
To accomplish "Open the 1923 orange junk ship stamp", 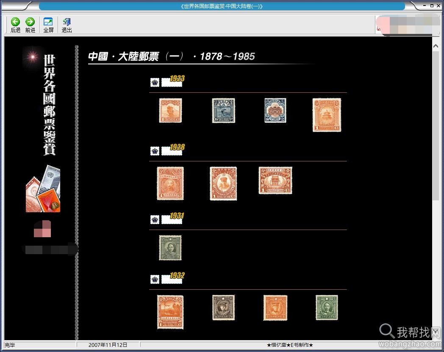I will tap(170, 111).
